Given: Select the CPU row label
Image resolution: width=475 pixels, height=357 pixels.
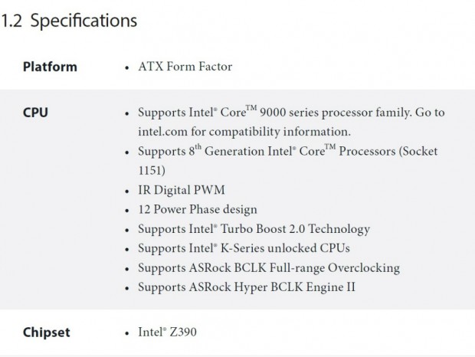Looking at the screenshot, I should click(35, 112).
